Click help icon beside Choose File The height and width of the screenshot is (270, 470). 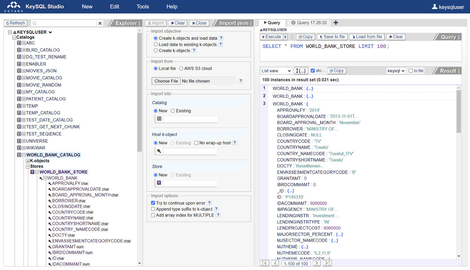[x=241, y=81]
